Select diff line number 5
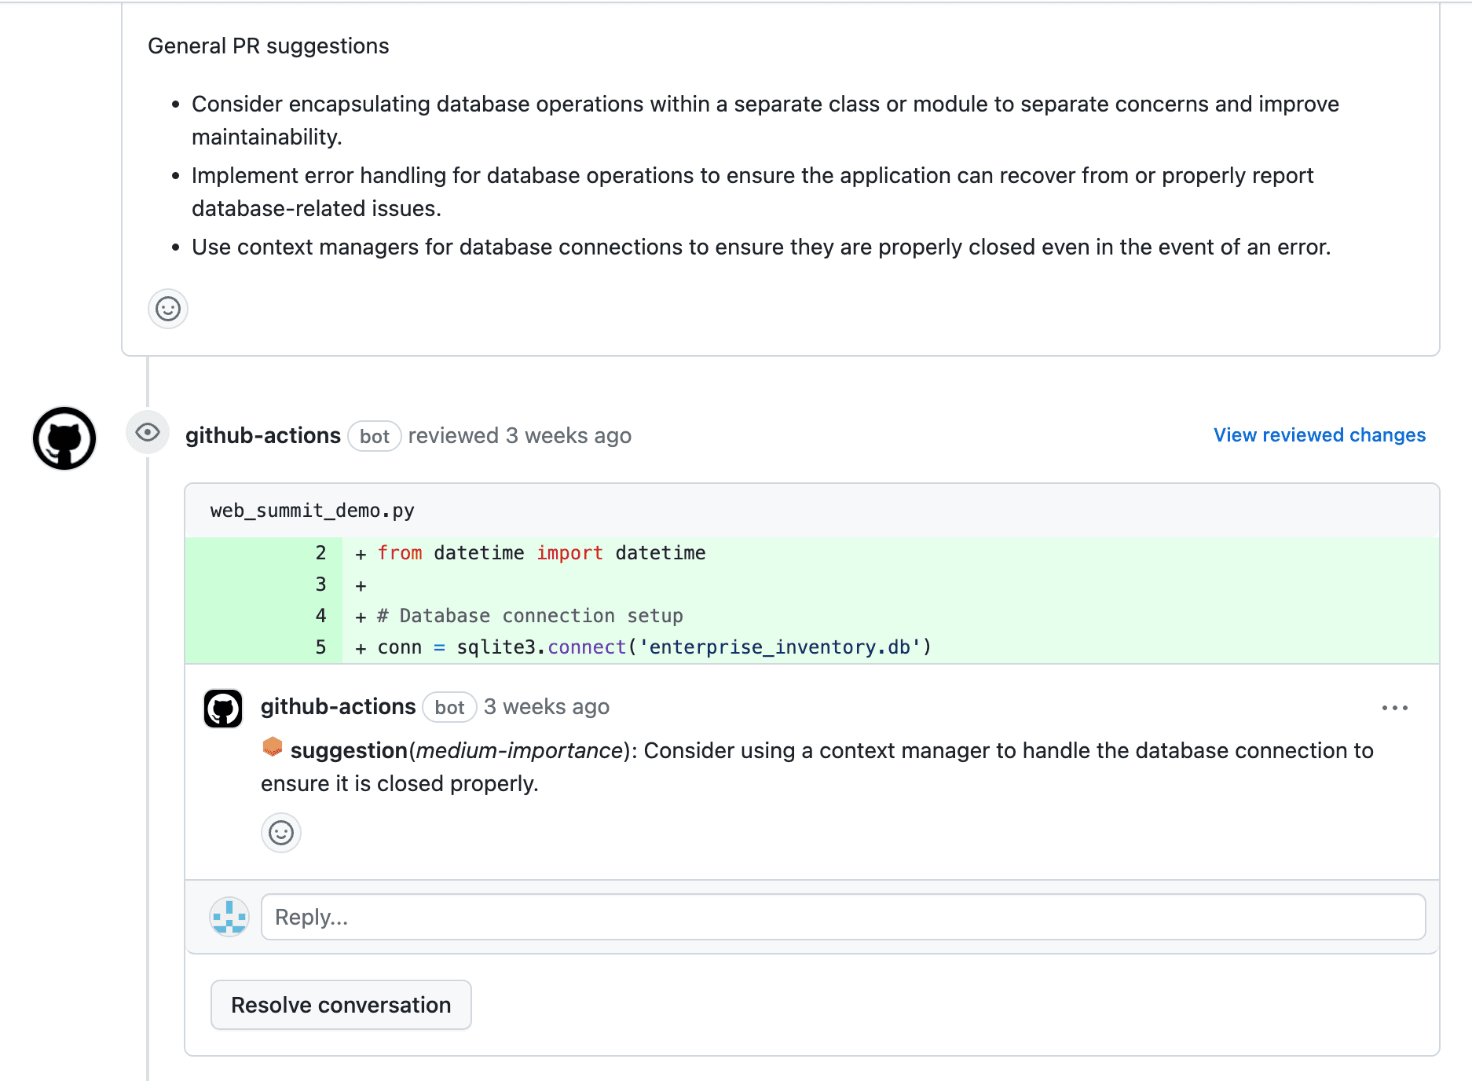This screenshot has width=1472, height=1081. pos(320,647)
